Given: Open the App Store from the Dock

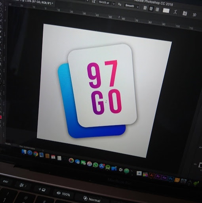Looking at the screenshot, I should (102, 166).
